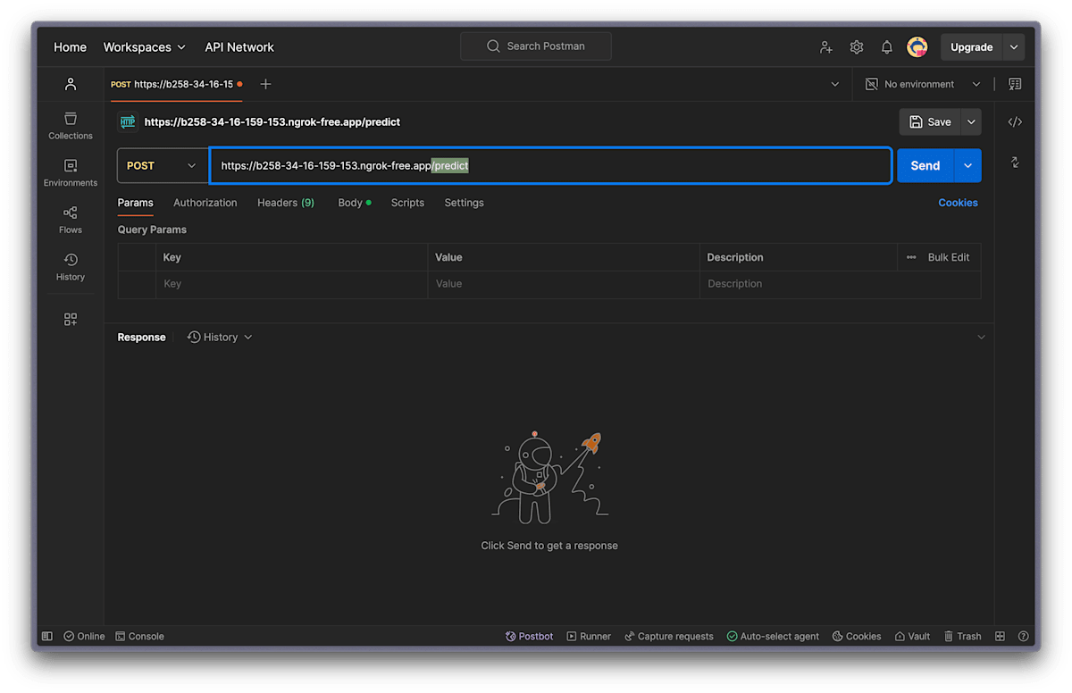Image resolution: width=1072 pixels, height=693 pixels.
Task: Click the Upgrade button
Action: click(x=972, y=47)
